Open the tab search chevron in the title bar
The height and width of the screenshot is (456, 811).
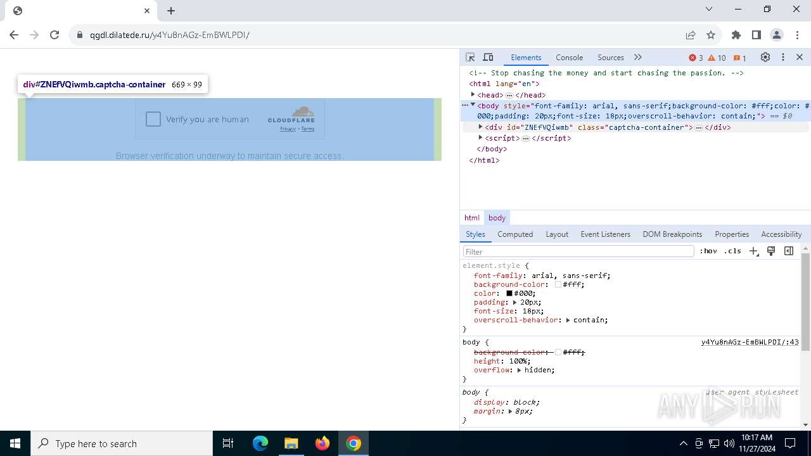(709, 9)
